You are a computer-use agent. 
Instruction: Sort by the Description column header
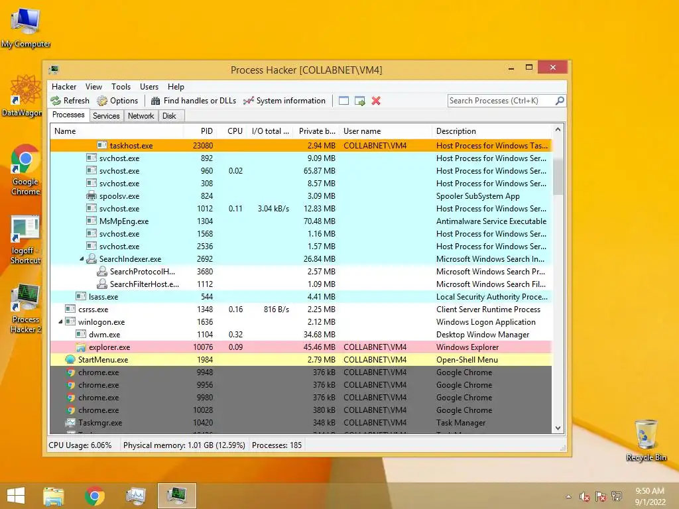pos(491,131)
